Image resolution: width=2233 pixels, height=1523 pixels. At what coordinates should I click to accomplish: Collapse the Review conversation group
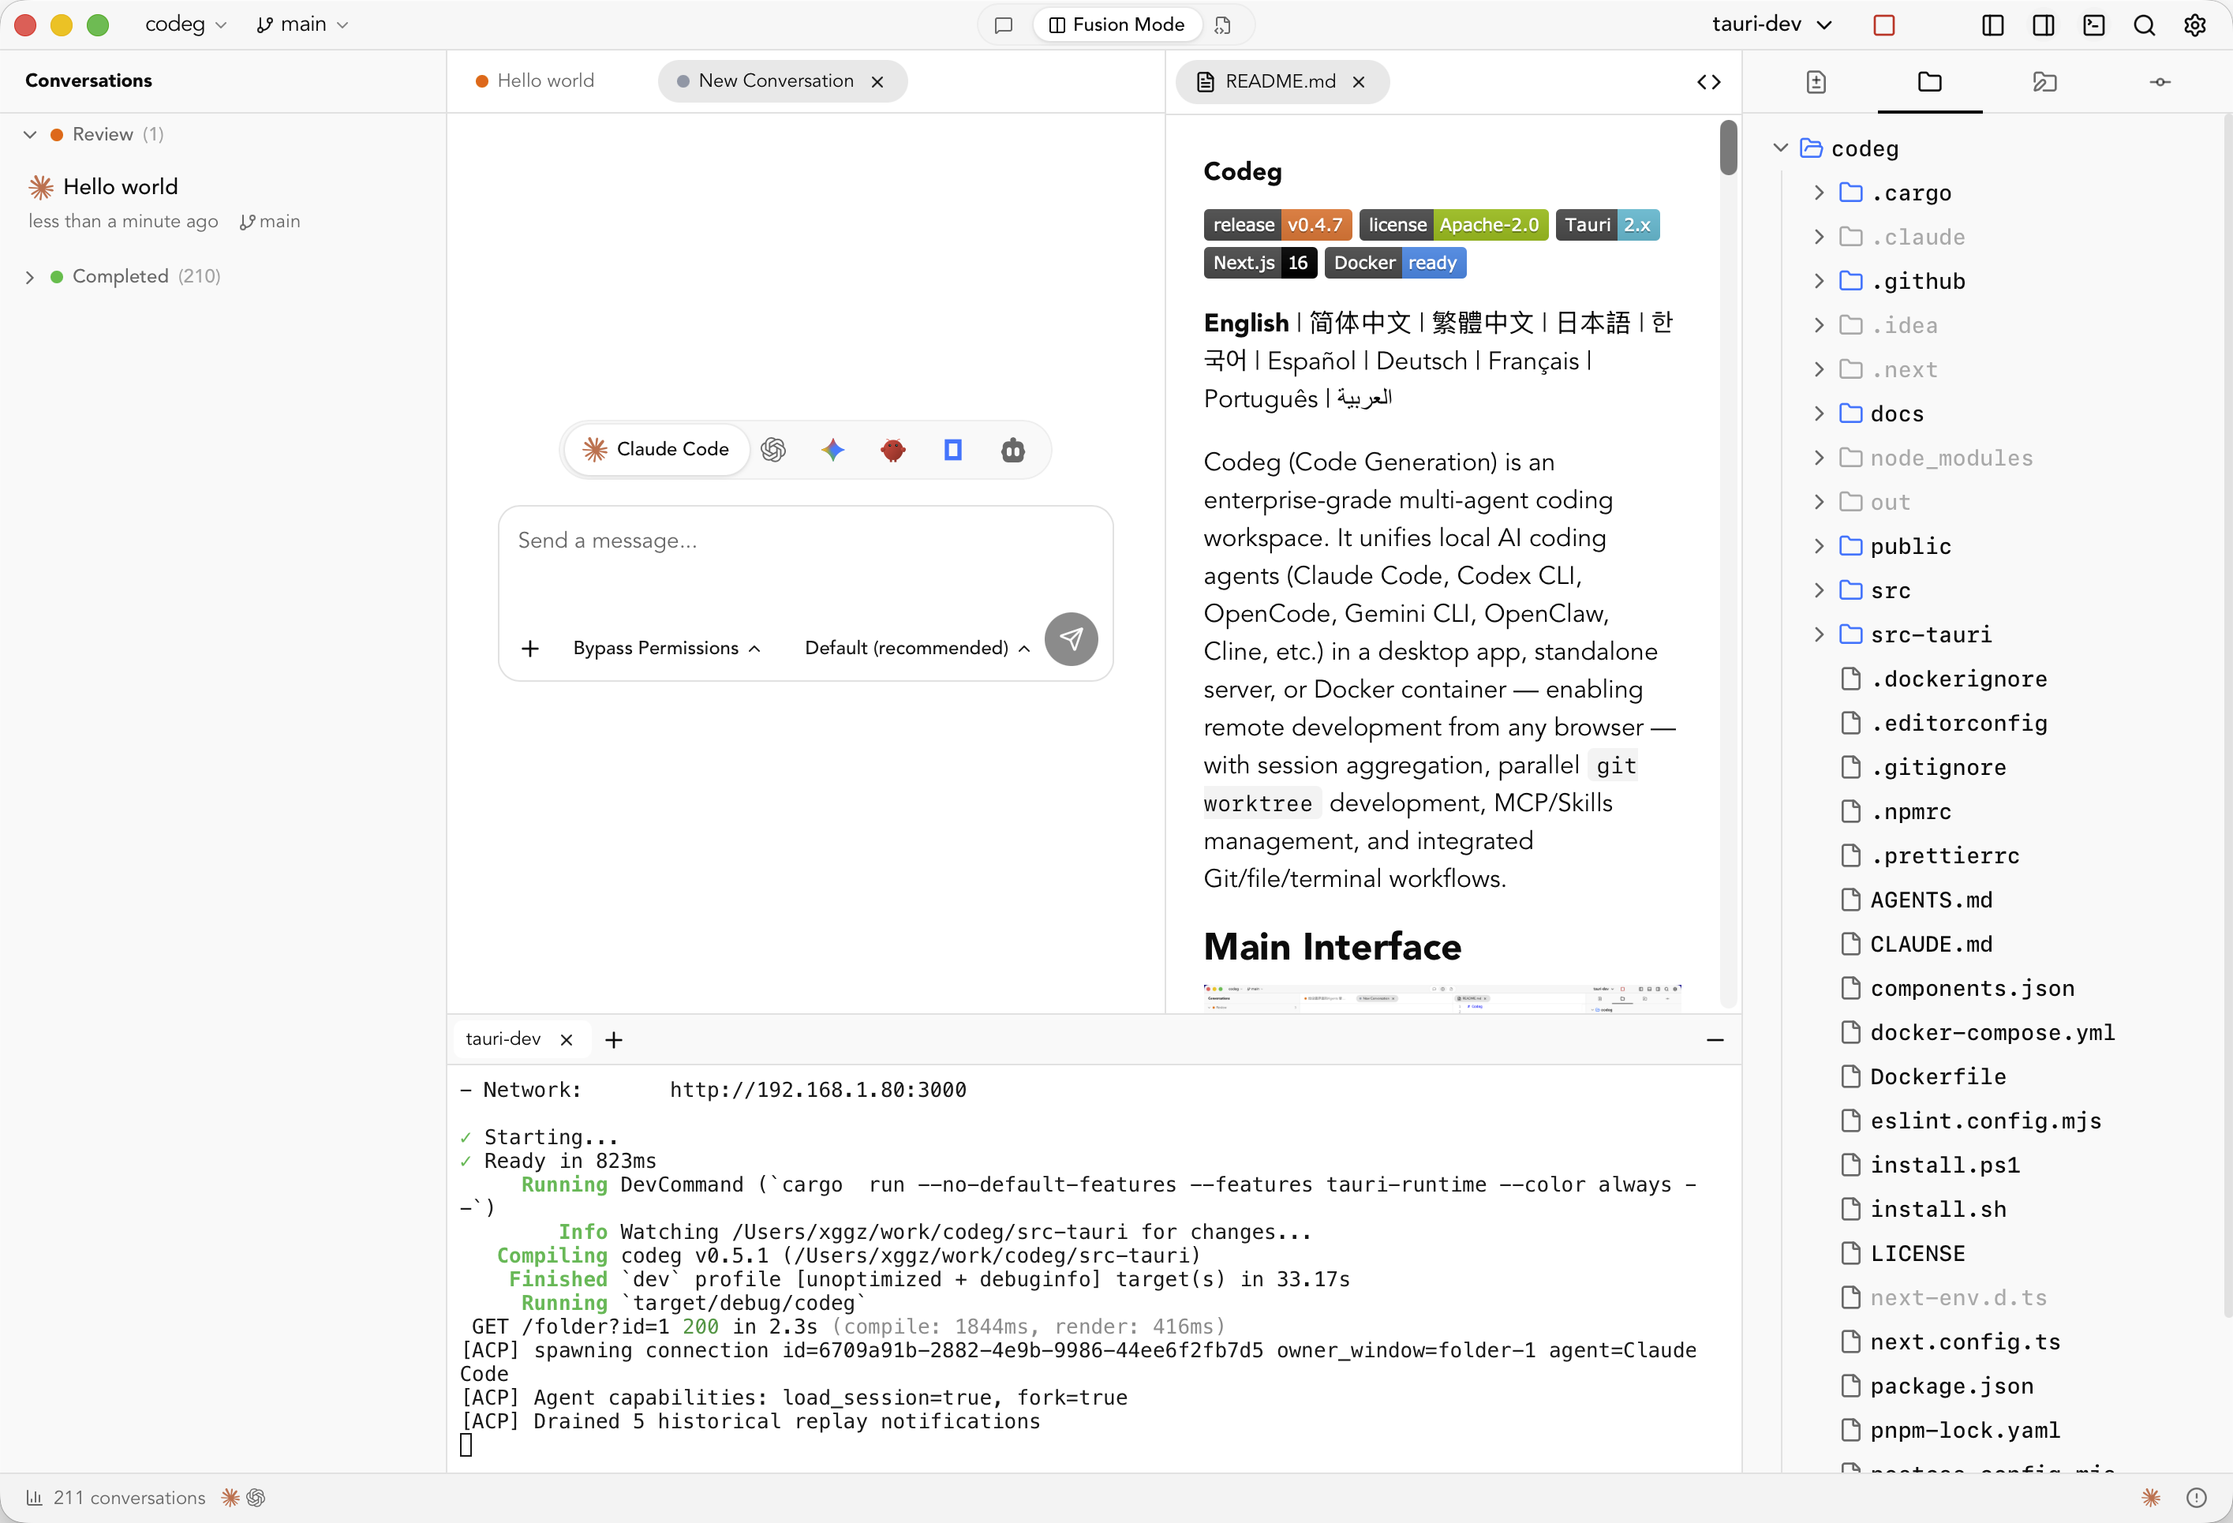(x=30, y=136)
